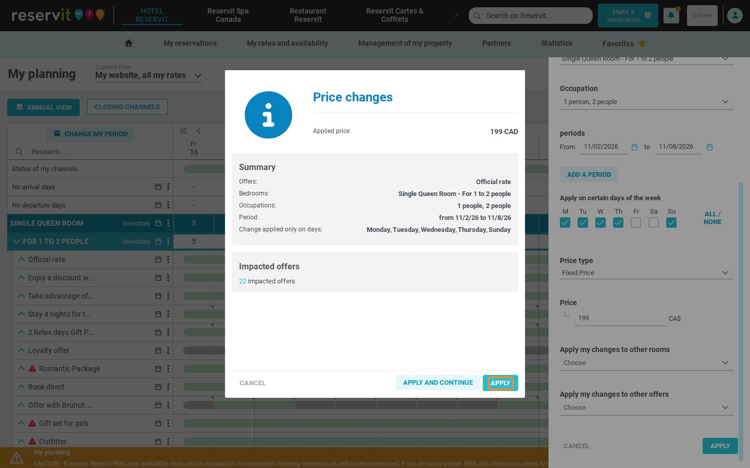Screen dimensions: 750x468
Task: Click the search magnifier icon in top bar
Action: pyautogui.click(x=477, y=16)
